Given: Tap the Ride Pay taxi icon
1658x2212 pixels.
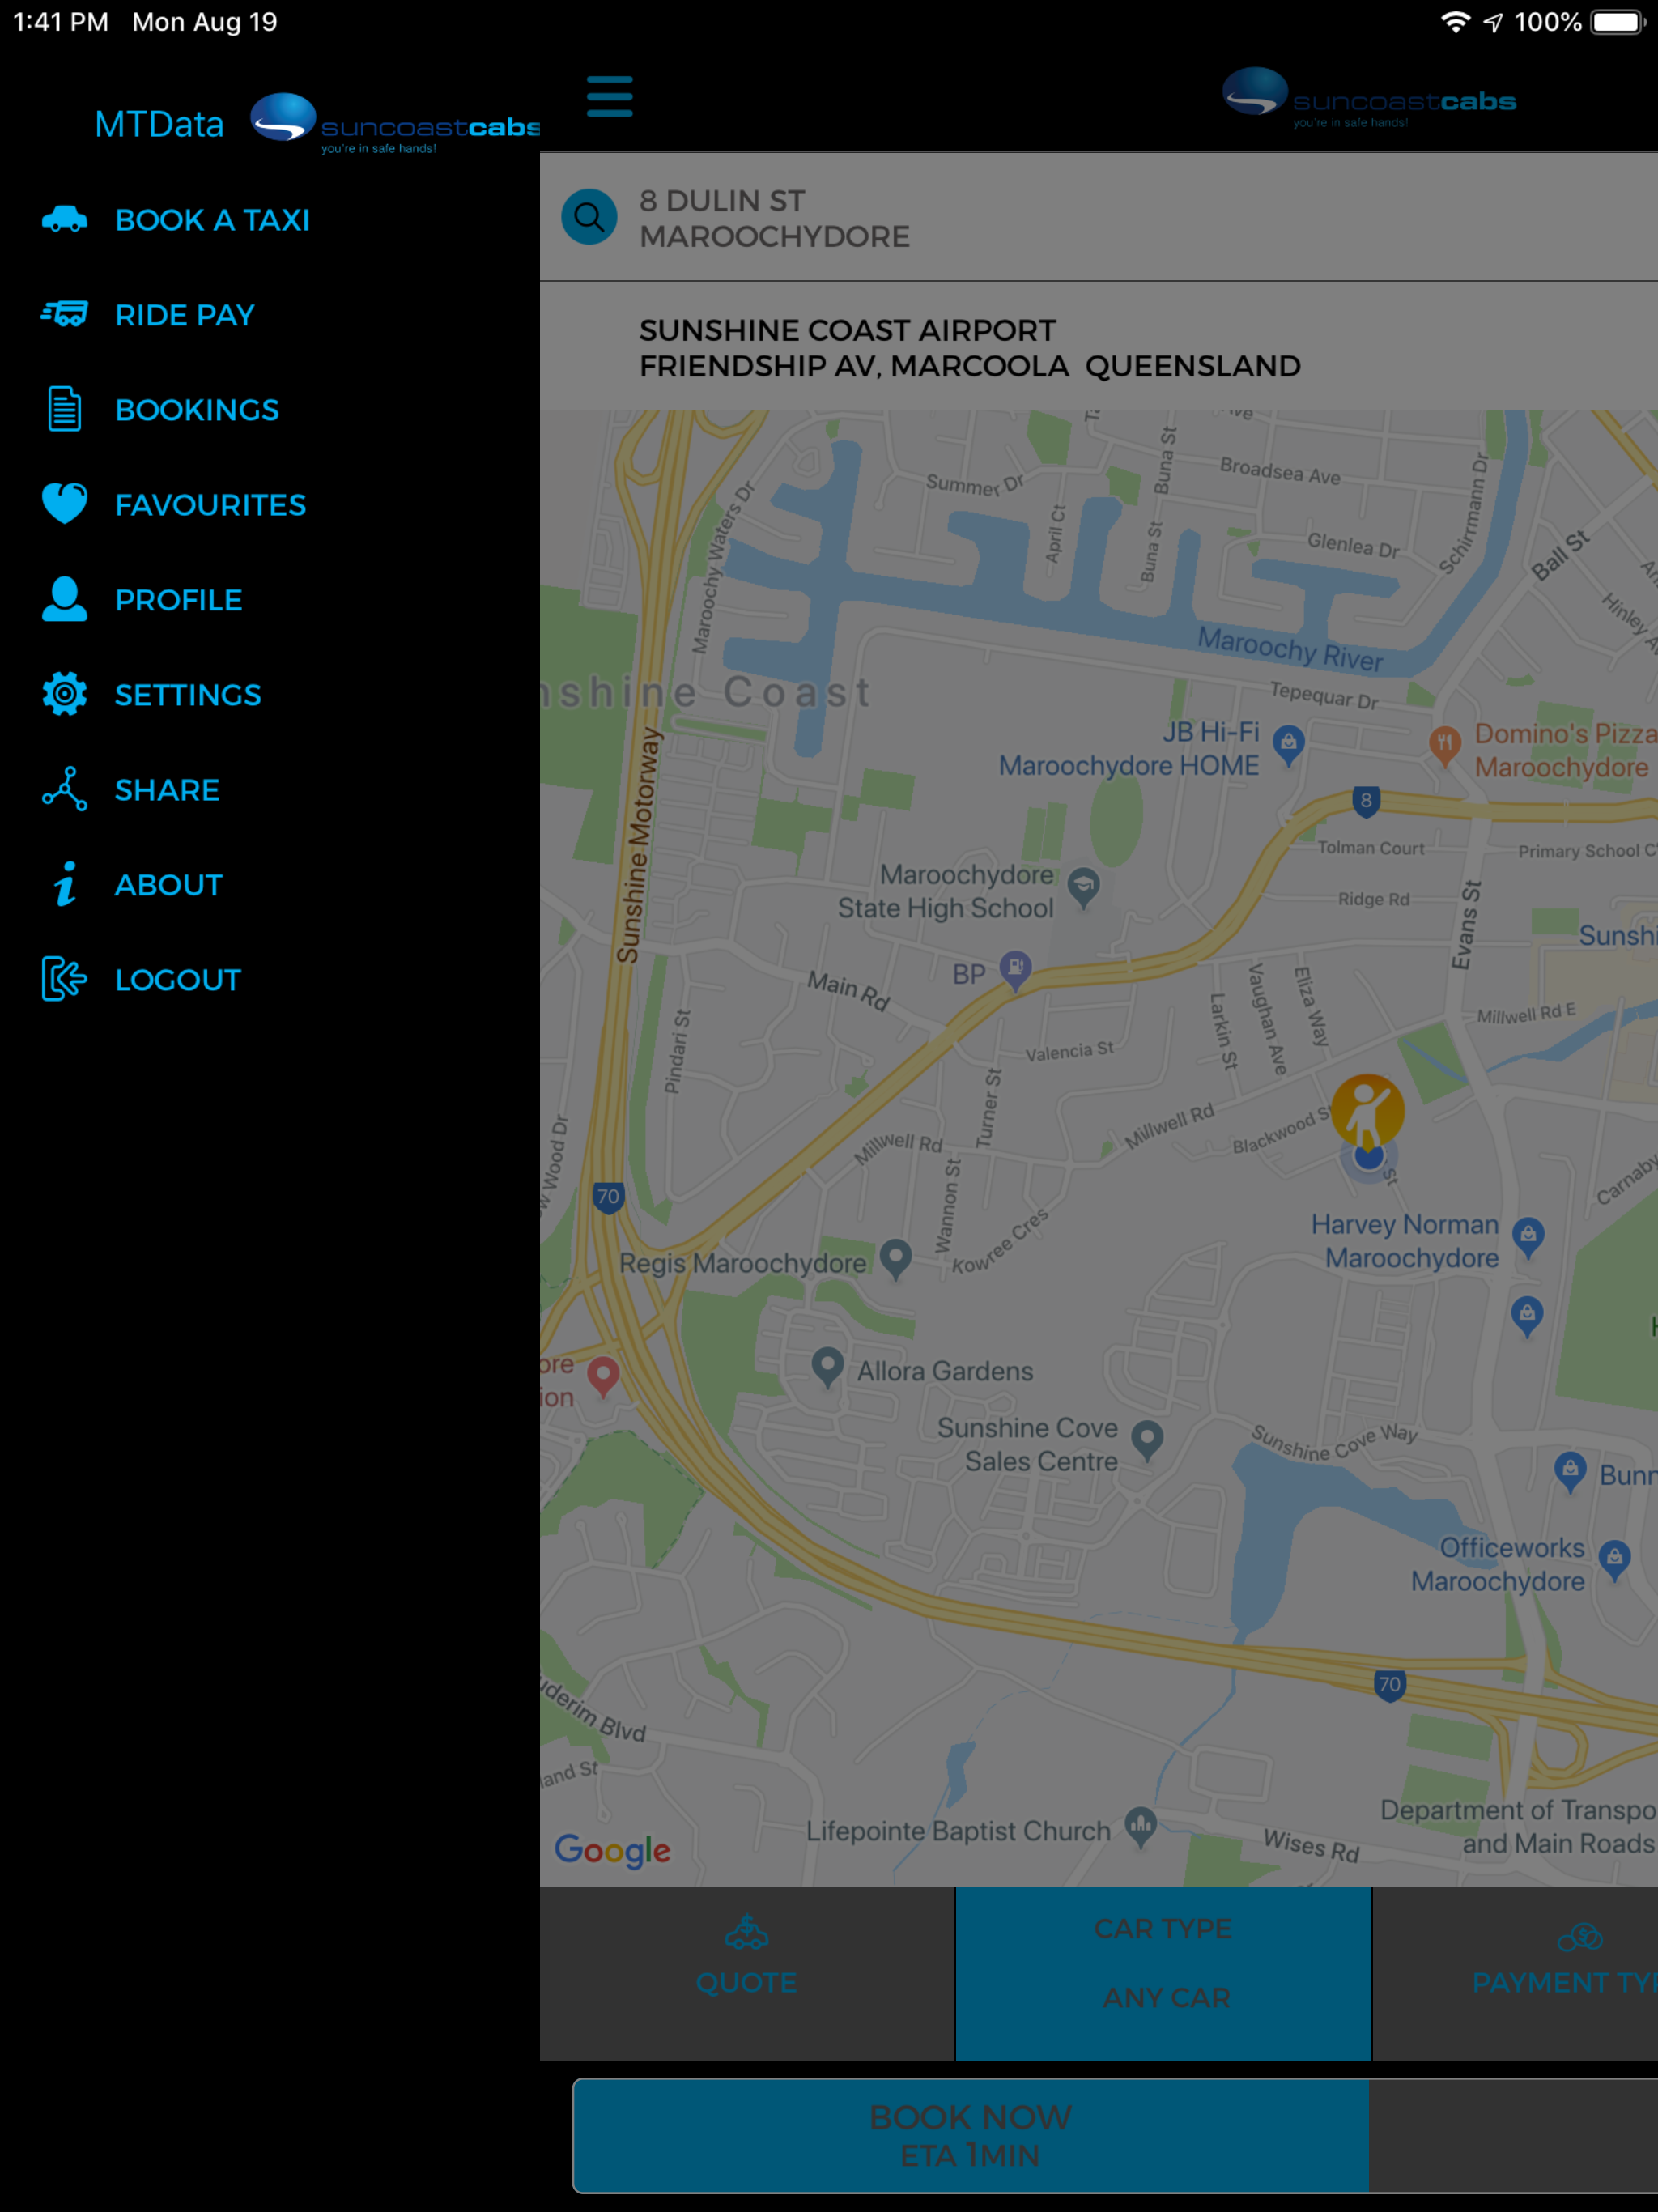Looking at the screenshot, I should [x=65, y=314].
